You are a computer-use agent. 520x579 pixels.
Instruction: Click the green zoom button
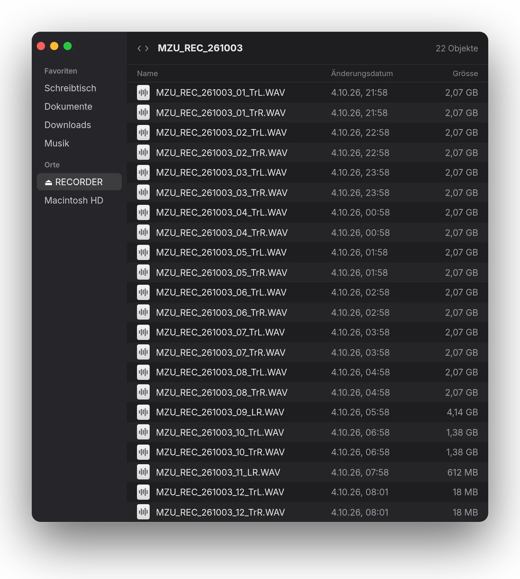(68, 46)
